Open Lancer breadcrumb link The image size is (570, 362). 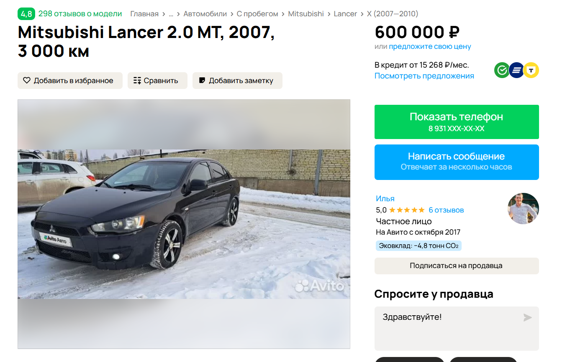pyautogui.click(x=345, y=14)
